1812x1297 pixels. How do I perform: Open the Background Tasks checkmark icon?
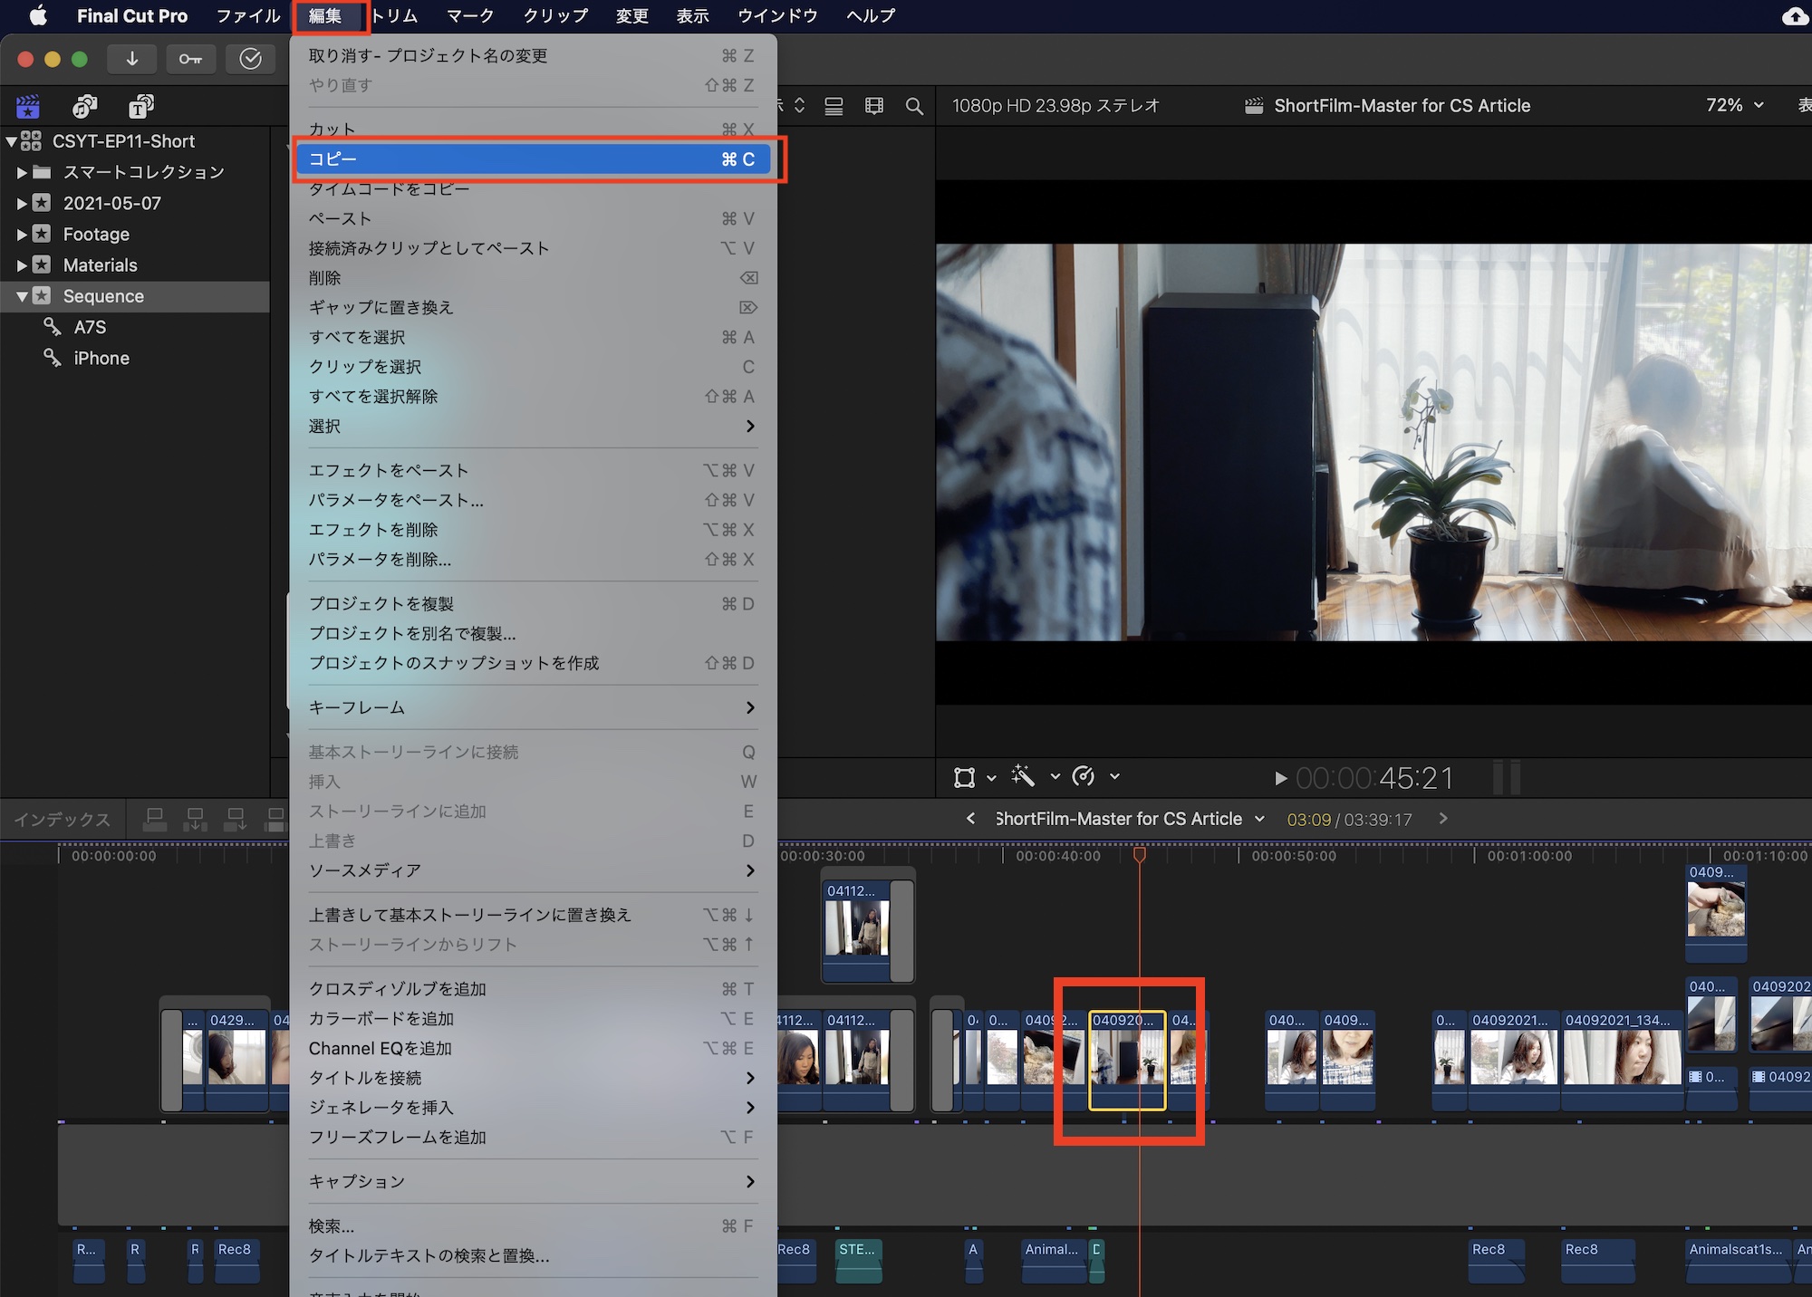[x=250, y=59]
